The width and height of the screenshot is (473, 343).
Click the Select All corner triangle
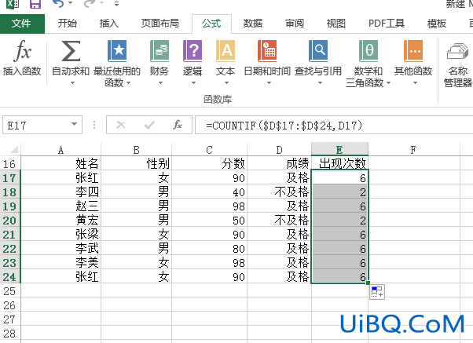[14, 149]
